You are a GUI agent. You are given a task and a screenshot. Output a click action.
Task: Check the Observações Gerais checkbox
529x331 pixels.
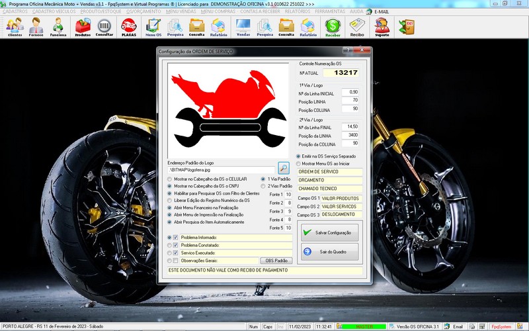[x=175, y=261]
